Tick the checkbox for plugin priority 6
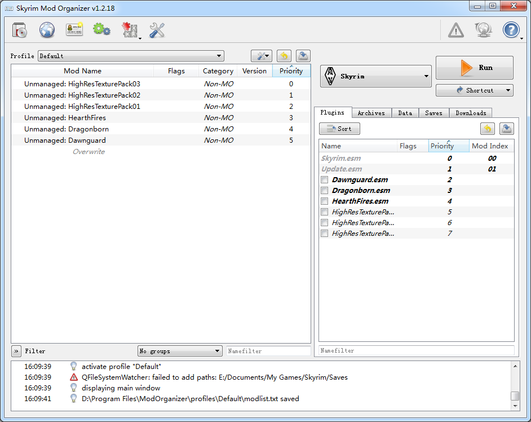The image size is (531, 422). pos(325,223)
